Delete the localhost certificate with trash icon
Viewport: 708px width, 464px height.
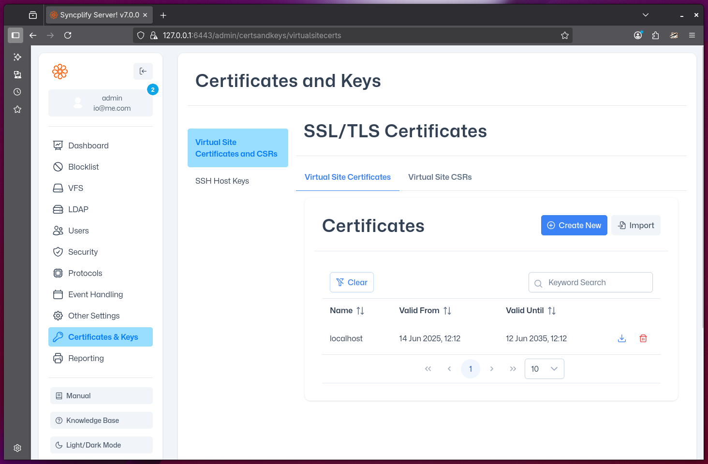tap(643, 338)
